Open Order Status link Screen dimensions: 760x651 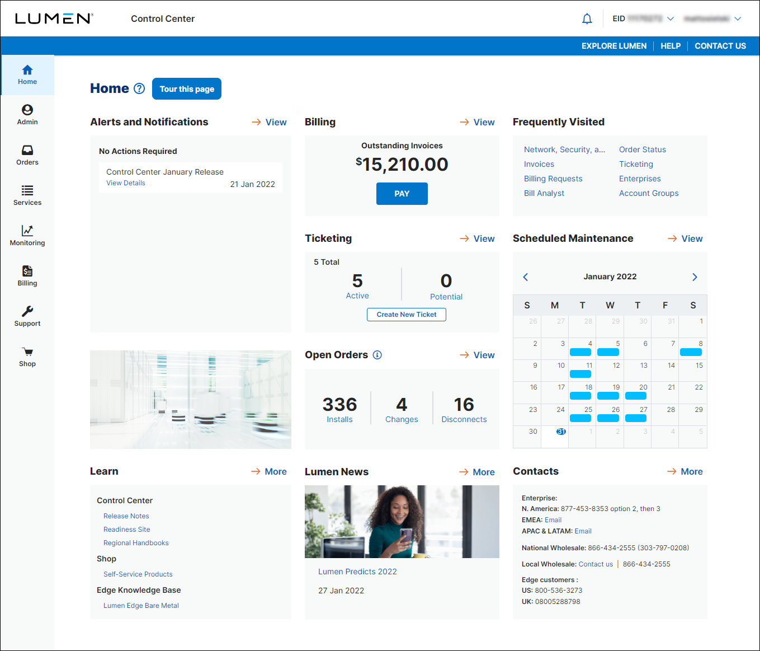point(643,149)
